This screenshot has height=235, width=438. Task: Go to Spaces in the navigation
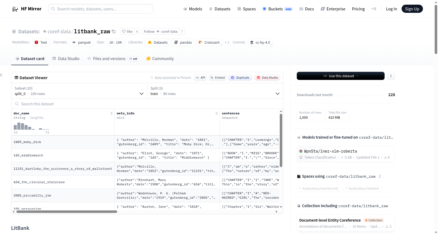point(246,9)
